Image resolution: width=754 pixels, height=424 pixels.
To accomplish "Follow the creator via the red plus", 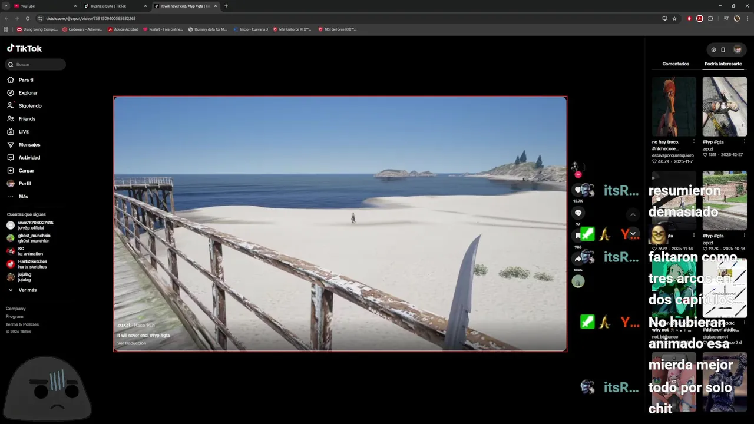I will click(578, 174).
